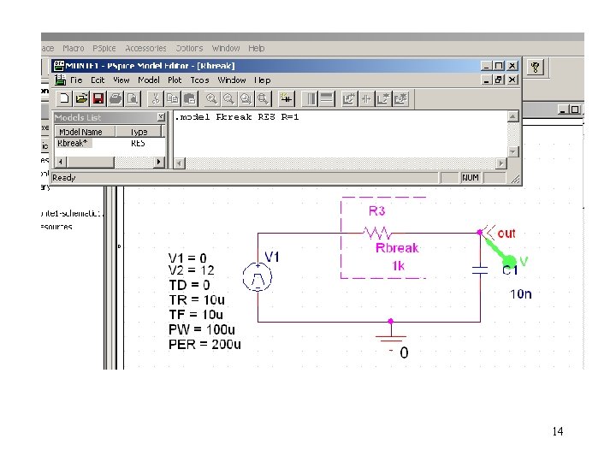Click the Paste toolbar icon
This screenshot has width=616, height=462.
(x=190, y=98)
